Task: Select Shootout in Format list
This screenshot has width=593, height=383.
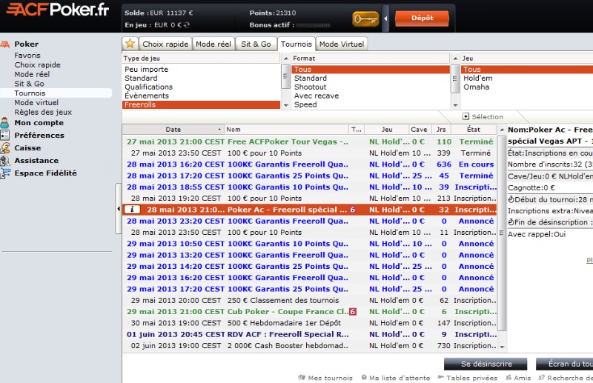Action: tap(310, 87)
